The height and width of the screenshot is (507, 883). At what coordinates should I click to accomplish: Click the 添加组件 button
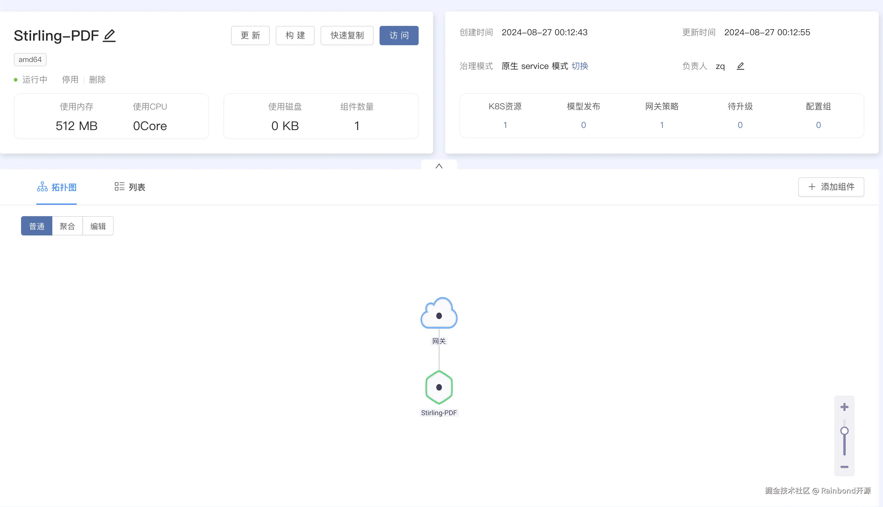(x=831, y=187)
